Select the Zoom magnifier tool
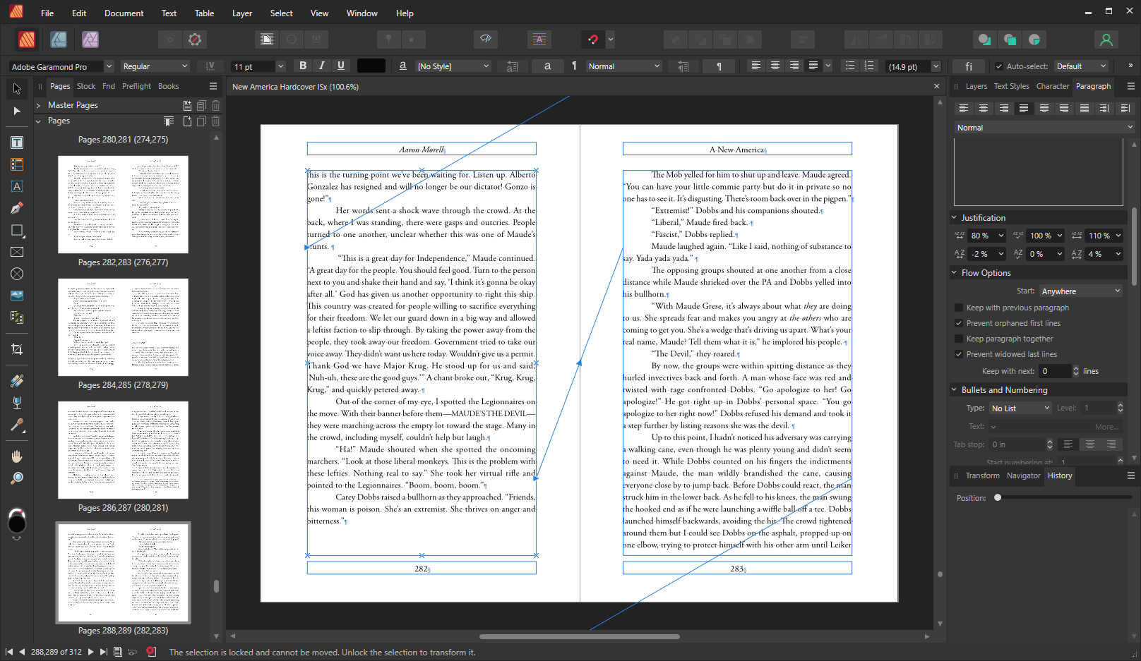This screenshot has height=661, width=1141. (x=17, y=478)
